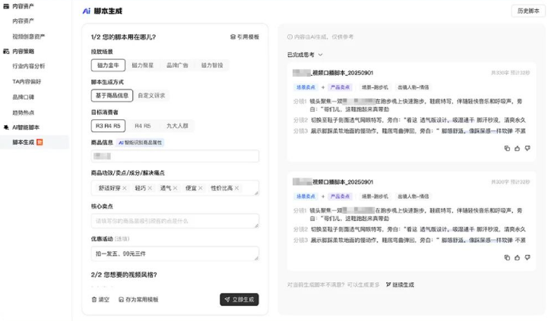The width and height of the screenshot is (548, 321).
Task: Open 历史脚本 history button
Action: pos(528,11)
